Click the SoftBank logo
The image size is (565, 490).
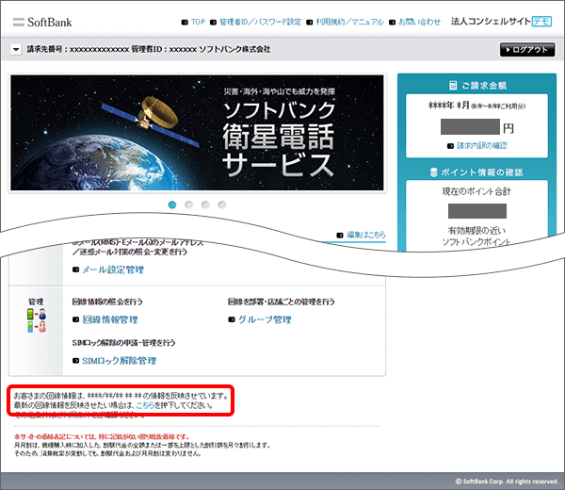click(x=42, y=23)
